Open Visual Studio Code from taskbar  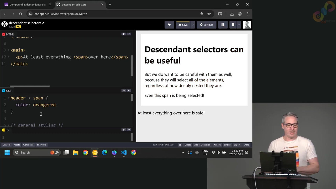coord(124,153)
